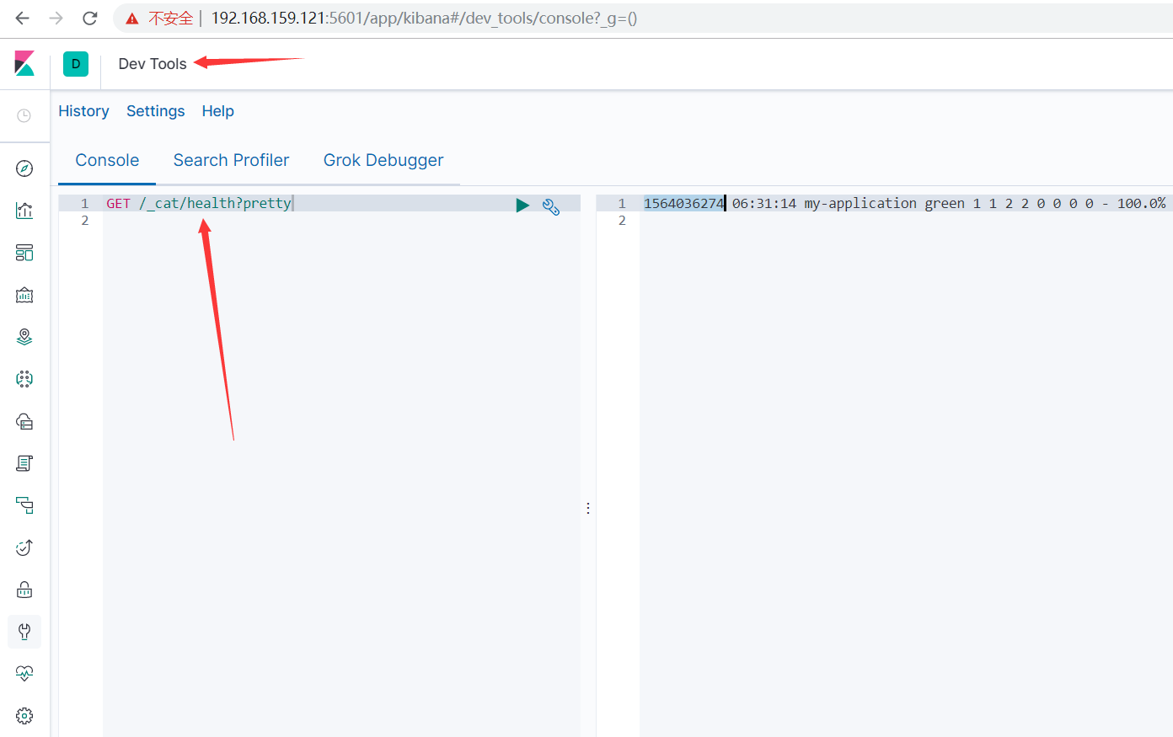Click my-application in the response
This screenshot has height=737, width=1173.
tap(860, 203)
